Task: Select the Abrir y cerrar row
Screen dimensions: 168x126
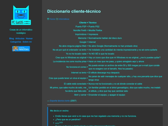Action: point(100,95)
